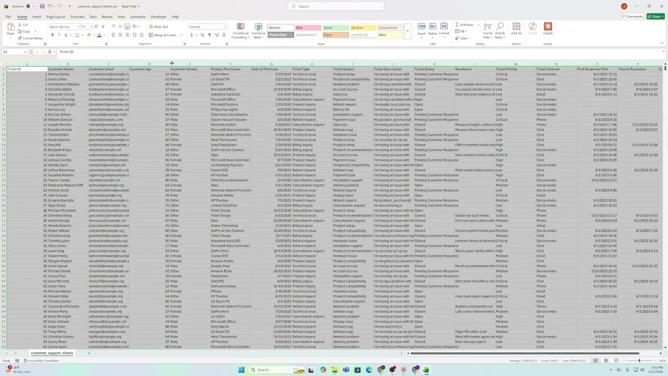Click the Format Painter button
This screenshot has height=376, width=668.
30,38
